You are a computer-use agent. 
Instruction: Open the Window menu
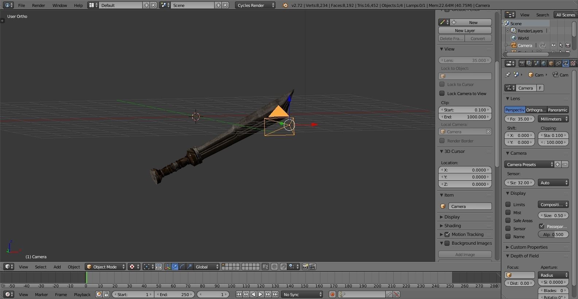(59, 5)
